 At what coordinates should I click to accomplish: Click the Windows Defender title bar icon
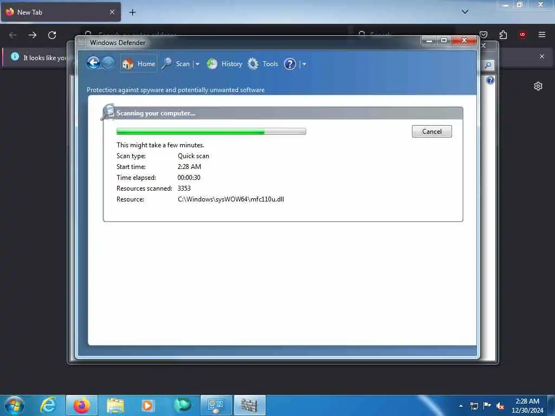pos(83,42)
